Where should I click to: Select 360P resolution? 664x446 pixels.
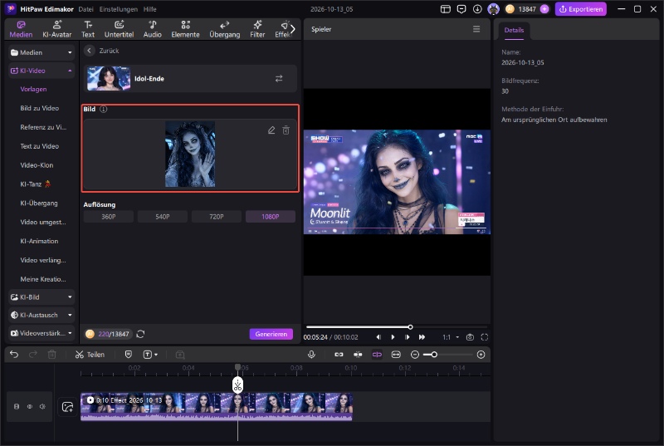109,217
